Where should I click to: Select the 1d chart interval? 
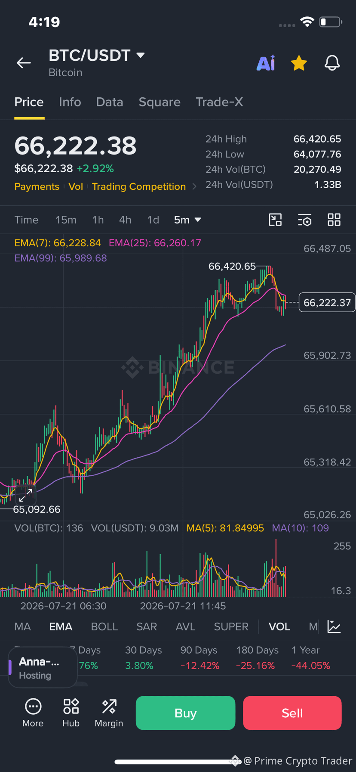coord(153,220)
